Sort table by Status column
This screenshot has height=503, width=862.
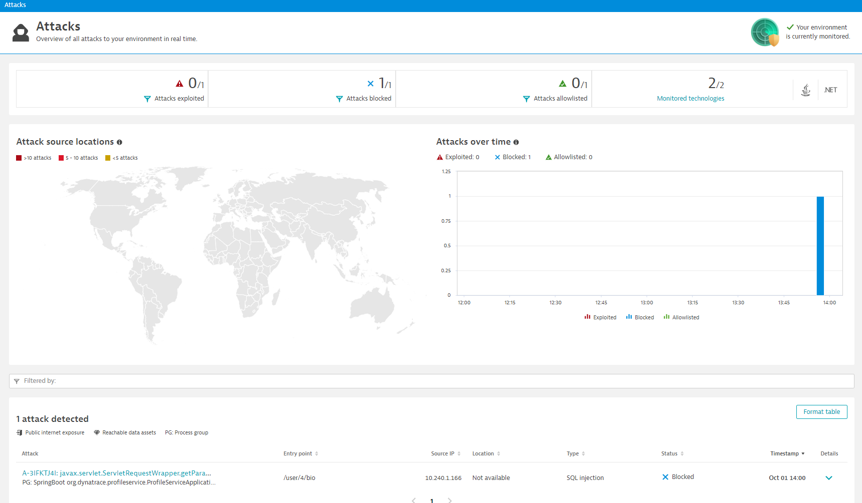[x=672, y=453]
